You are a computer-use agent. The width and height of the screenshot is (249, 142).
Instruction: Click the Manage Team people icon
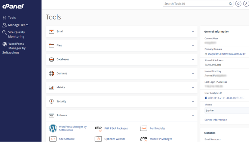click(5, 25)
